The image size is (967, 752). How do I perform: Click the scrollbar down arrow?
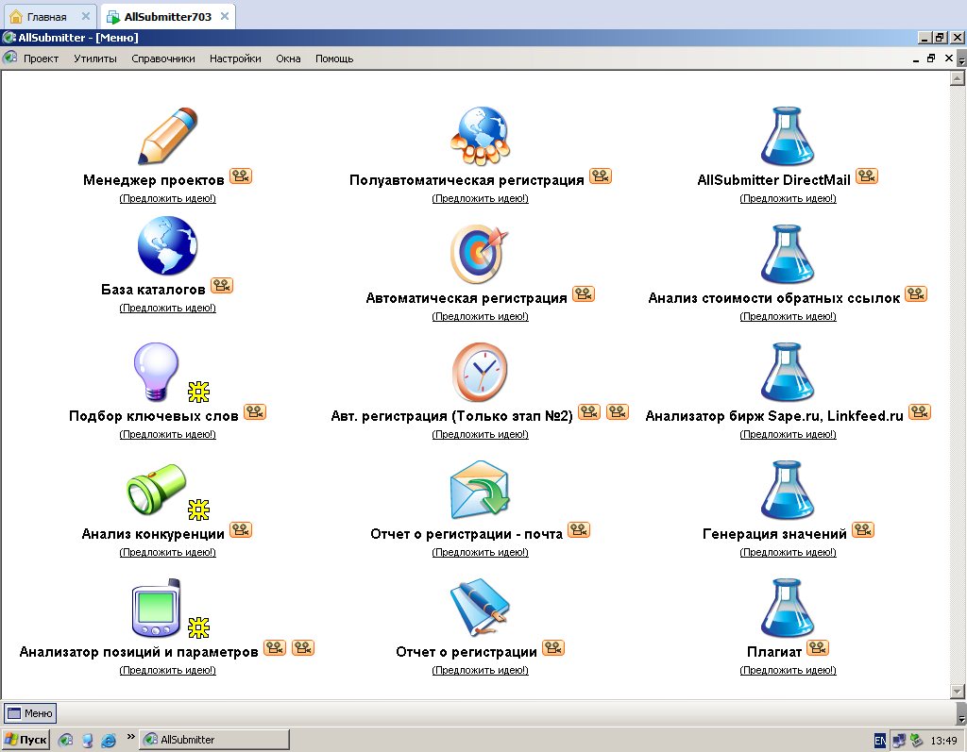(x=958, y=692)
